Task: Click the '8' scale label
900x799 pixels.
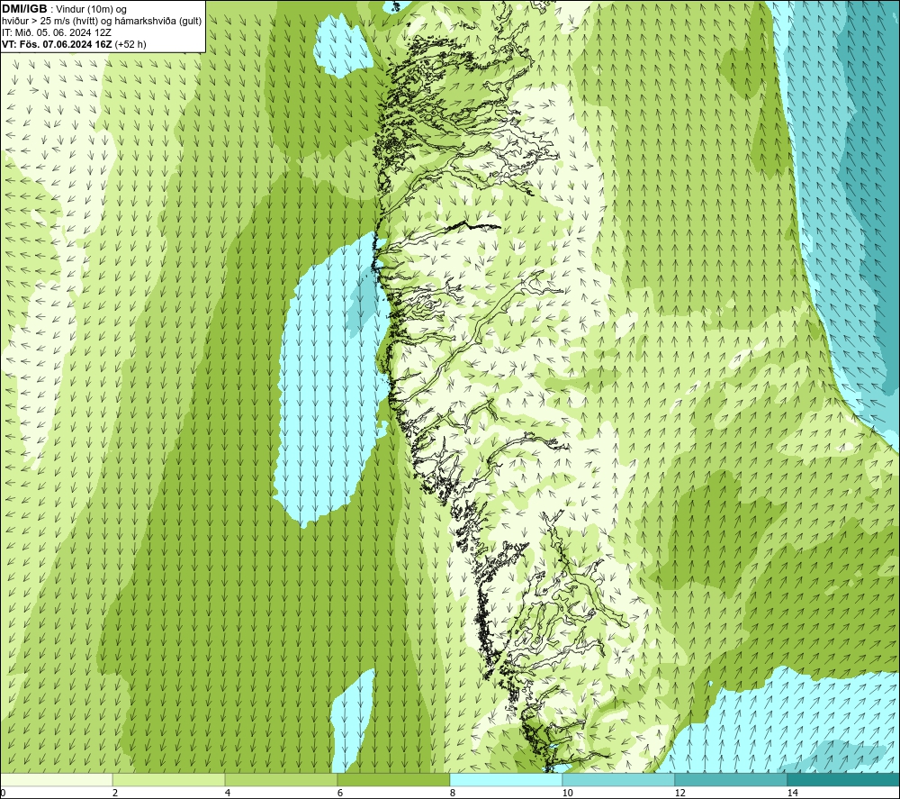Action: coord(453,793)
